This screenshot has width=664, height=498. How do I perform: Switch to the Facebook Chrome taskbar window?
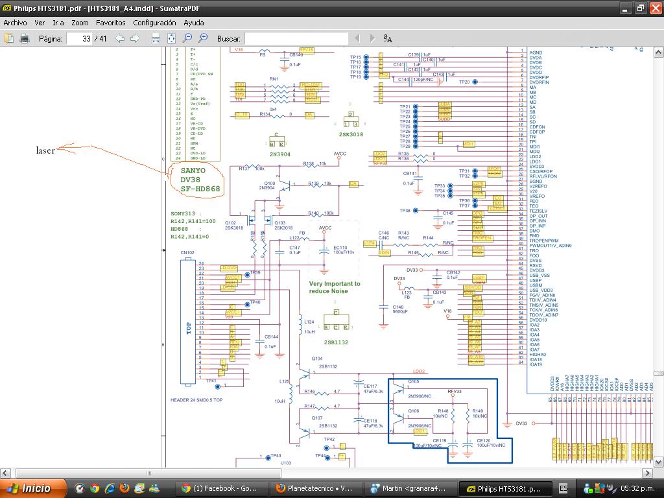(221, 489)
